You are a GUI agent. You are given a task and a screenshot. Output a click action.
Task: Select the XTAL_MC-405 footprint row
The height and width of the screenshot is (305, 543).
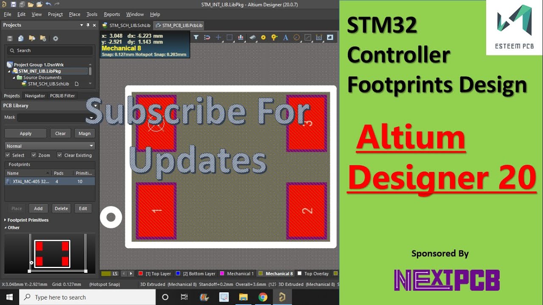pos(50,181)
